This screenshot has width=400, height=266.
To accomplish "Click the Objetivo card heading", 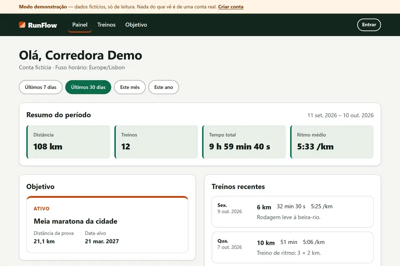I will click(40, 187).
